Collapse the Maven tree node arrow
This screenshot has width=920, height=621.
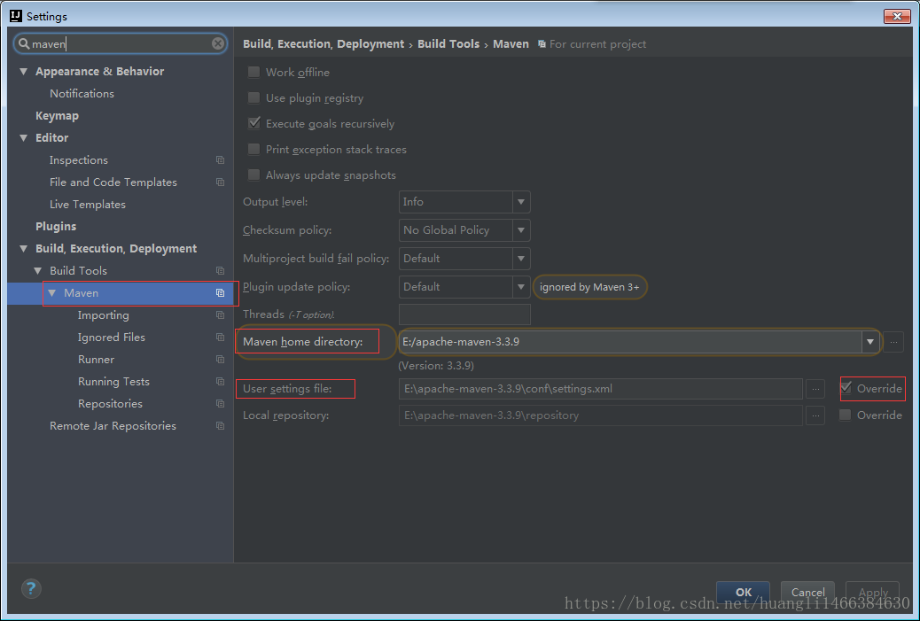[52, 292]
